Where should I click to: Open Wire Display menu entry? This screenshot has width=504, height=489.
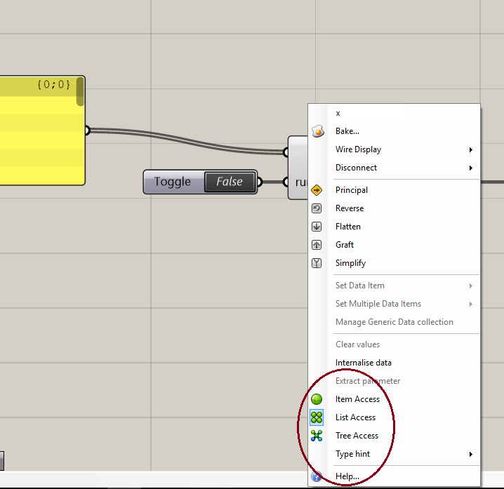pyautogui.click(x=394, y=149)
